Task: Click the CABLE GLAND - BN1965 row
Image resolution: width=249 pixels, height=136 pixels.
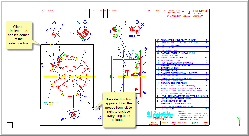Action: 179,45
